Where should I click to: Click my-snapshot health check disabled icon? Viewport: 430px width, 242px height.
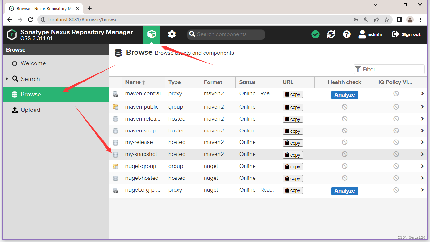click(345, 154)
